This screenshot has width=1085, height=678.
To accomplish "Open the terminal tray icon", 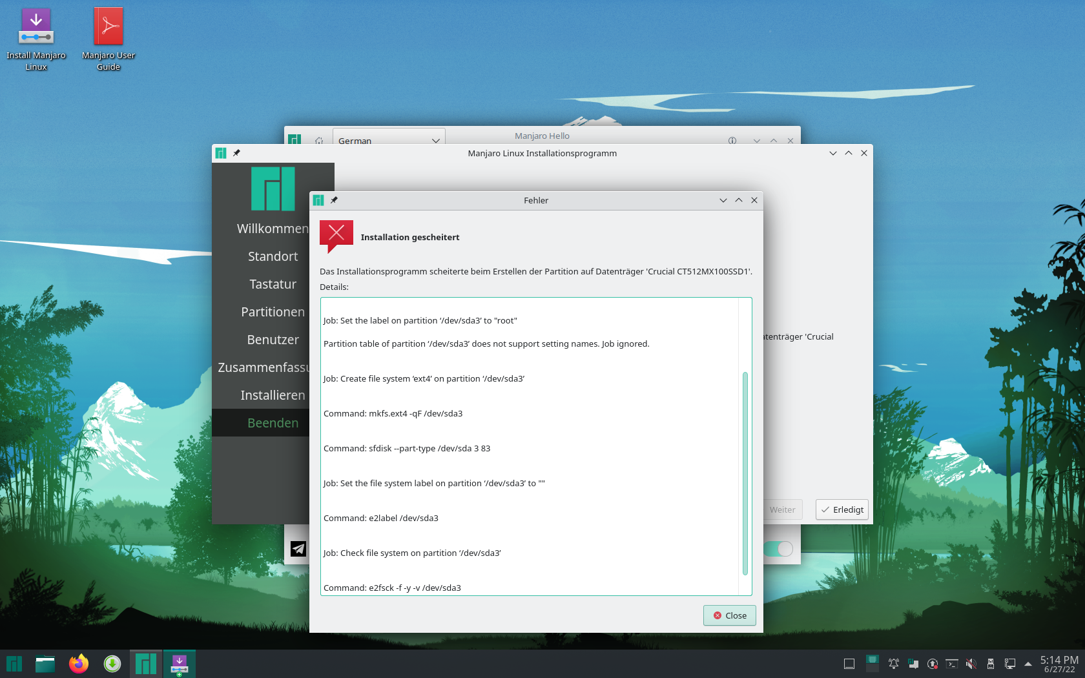I will (x=952, y=664).
